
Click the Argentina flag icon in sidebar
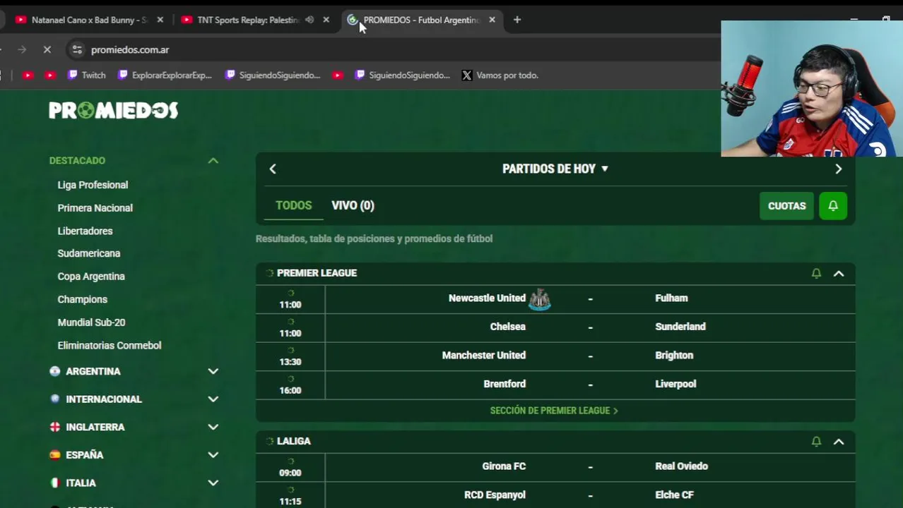[55, 371]
